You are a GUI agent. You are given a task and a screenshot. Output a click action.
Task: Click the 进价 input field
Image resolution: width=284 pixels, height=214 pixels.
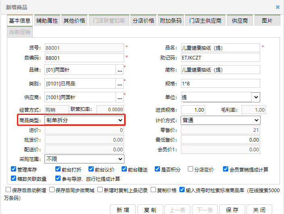(x=84, y=130)
